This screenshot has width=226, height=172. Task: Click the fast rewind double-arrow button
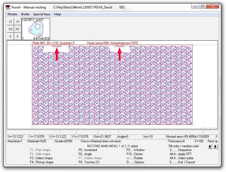(10, 29)
